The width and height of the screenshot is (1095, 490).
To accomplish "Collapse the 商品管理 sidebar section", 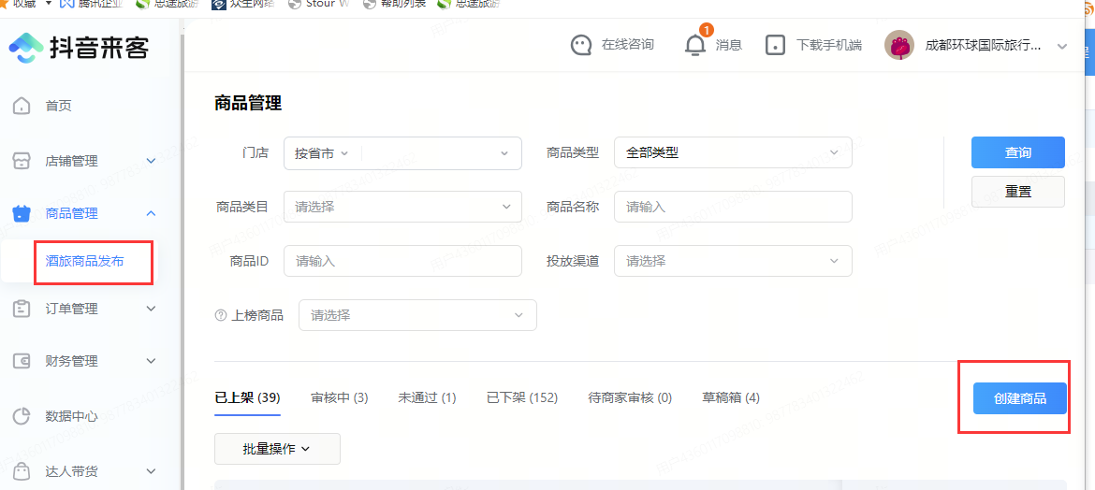I will click(x=151, y=213).
